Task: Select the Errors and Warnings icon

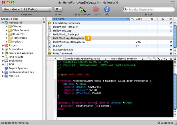Action: (6, 53)
